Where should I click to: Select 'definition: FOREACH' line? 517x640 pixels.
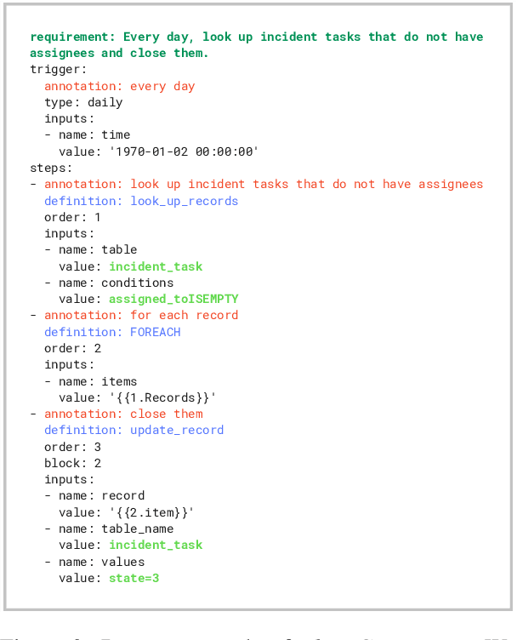(x=112, y=332)
